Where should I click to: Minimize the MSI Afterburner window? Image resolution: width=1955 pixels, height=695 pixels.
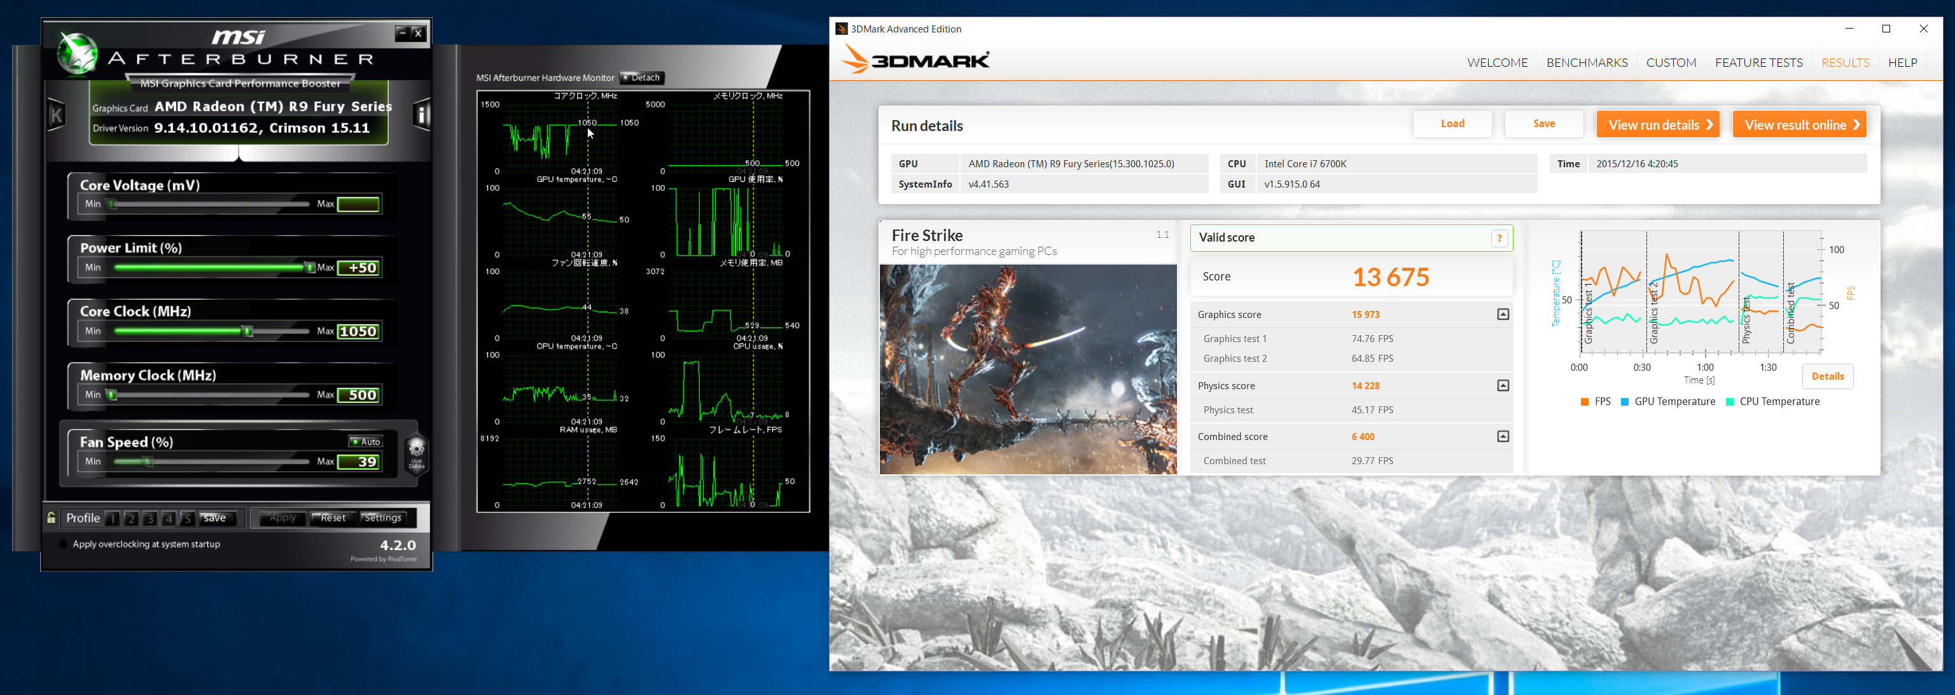click(x=403, y=32)
